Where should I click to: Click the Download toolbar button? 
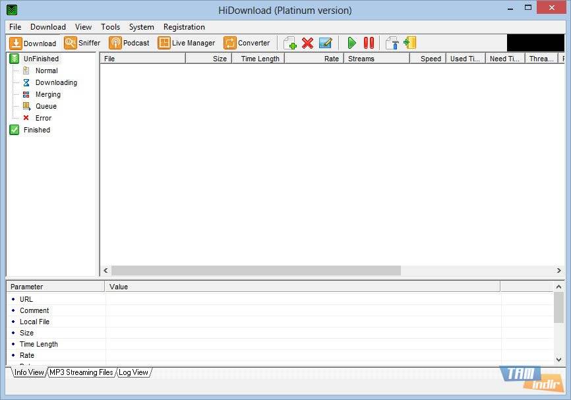click(33, 43)
